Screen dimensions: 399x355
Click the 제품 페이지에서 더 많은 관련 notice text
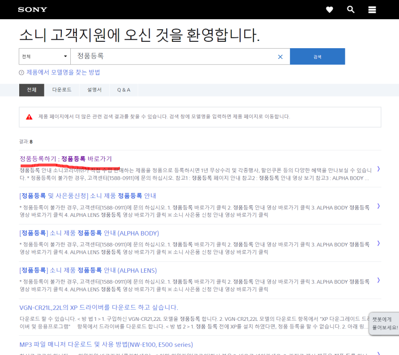click(x=164, y=116)
